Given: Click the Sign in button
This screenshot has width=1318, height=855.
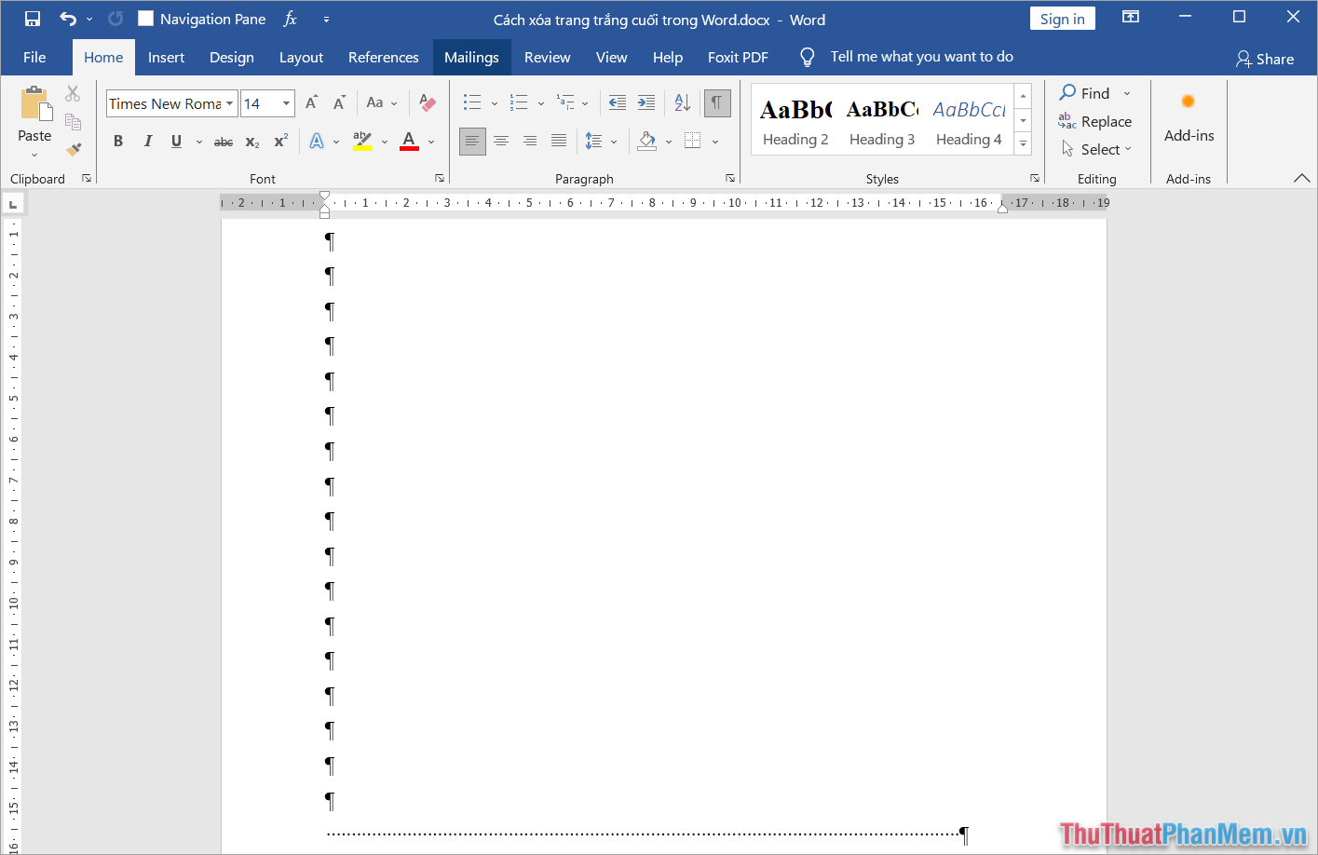Looking at the screenshot, I should (1062, 19).
